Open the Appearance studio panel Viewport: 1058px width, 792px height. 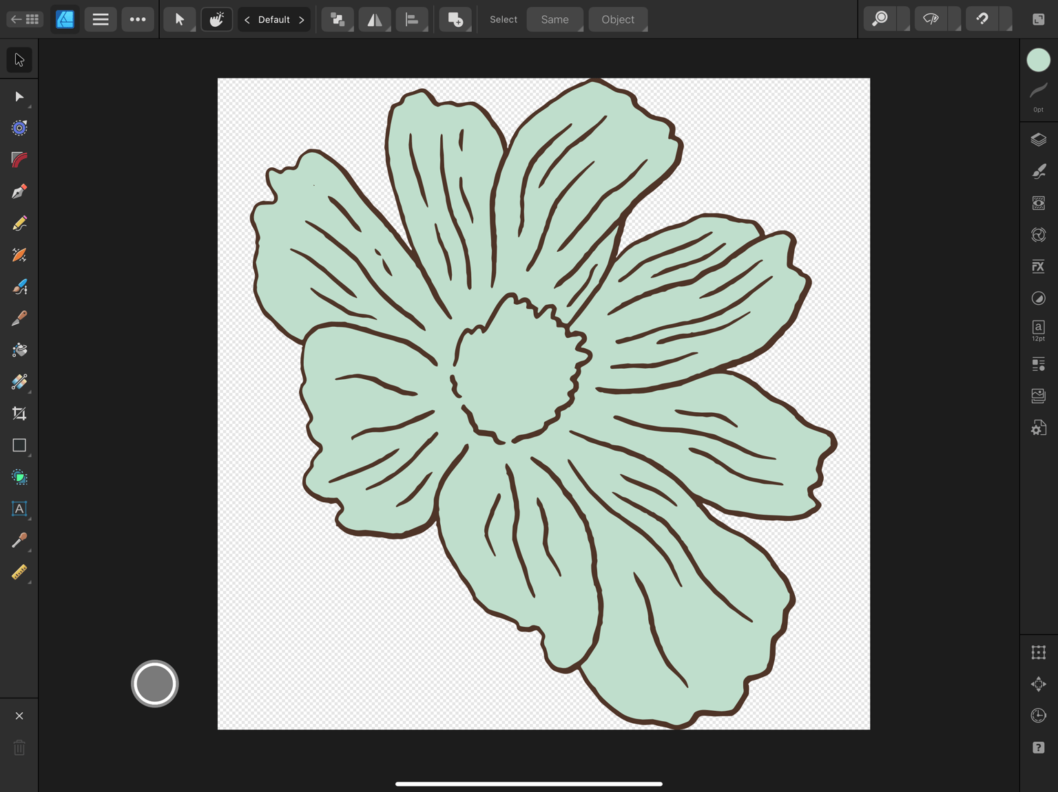[1039, 203]
